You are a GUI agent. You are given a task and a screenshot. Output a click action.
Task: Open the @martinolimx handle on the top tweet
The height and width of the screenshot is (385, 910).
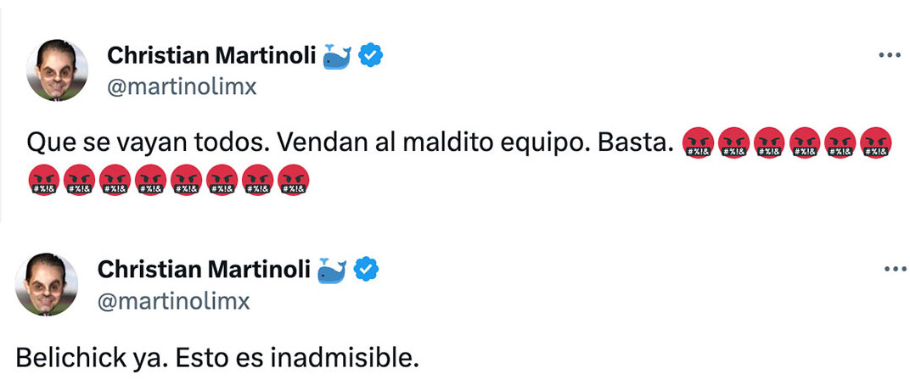click(x=182, y=86)
